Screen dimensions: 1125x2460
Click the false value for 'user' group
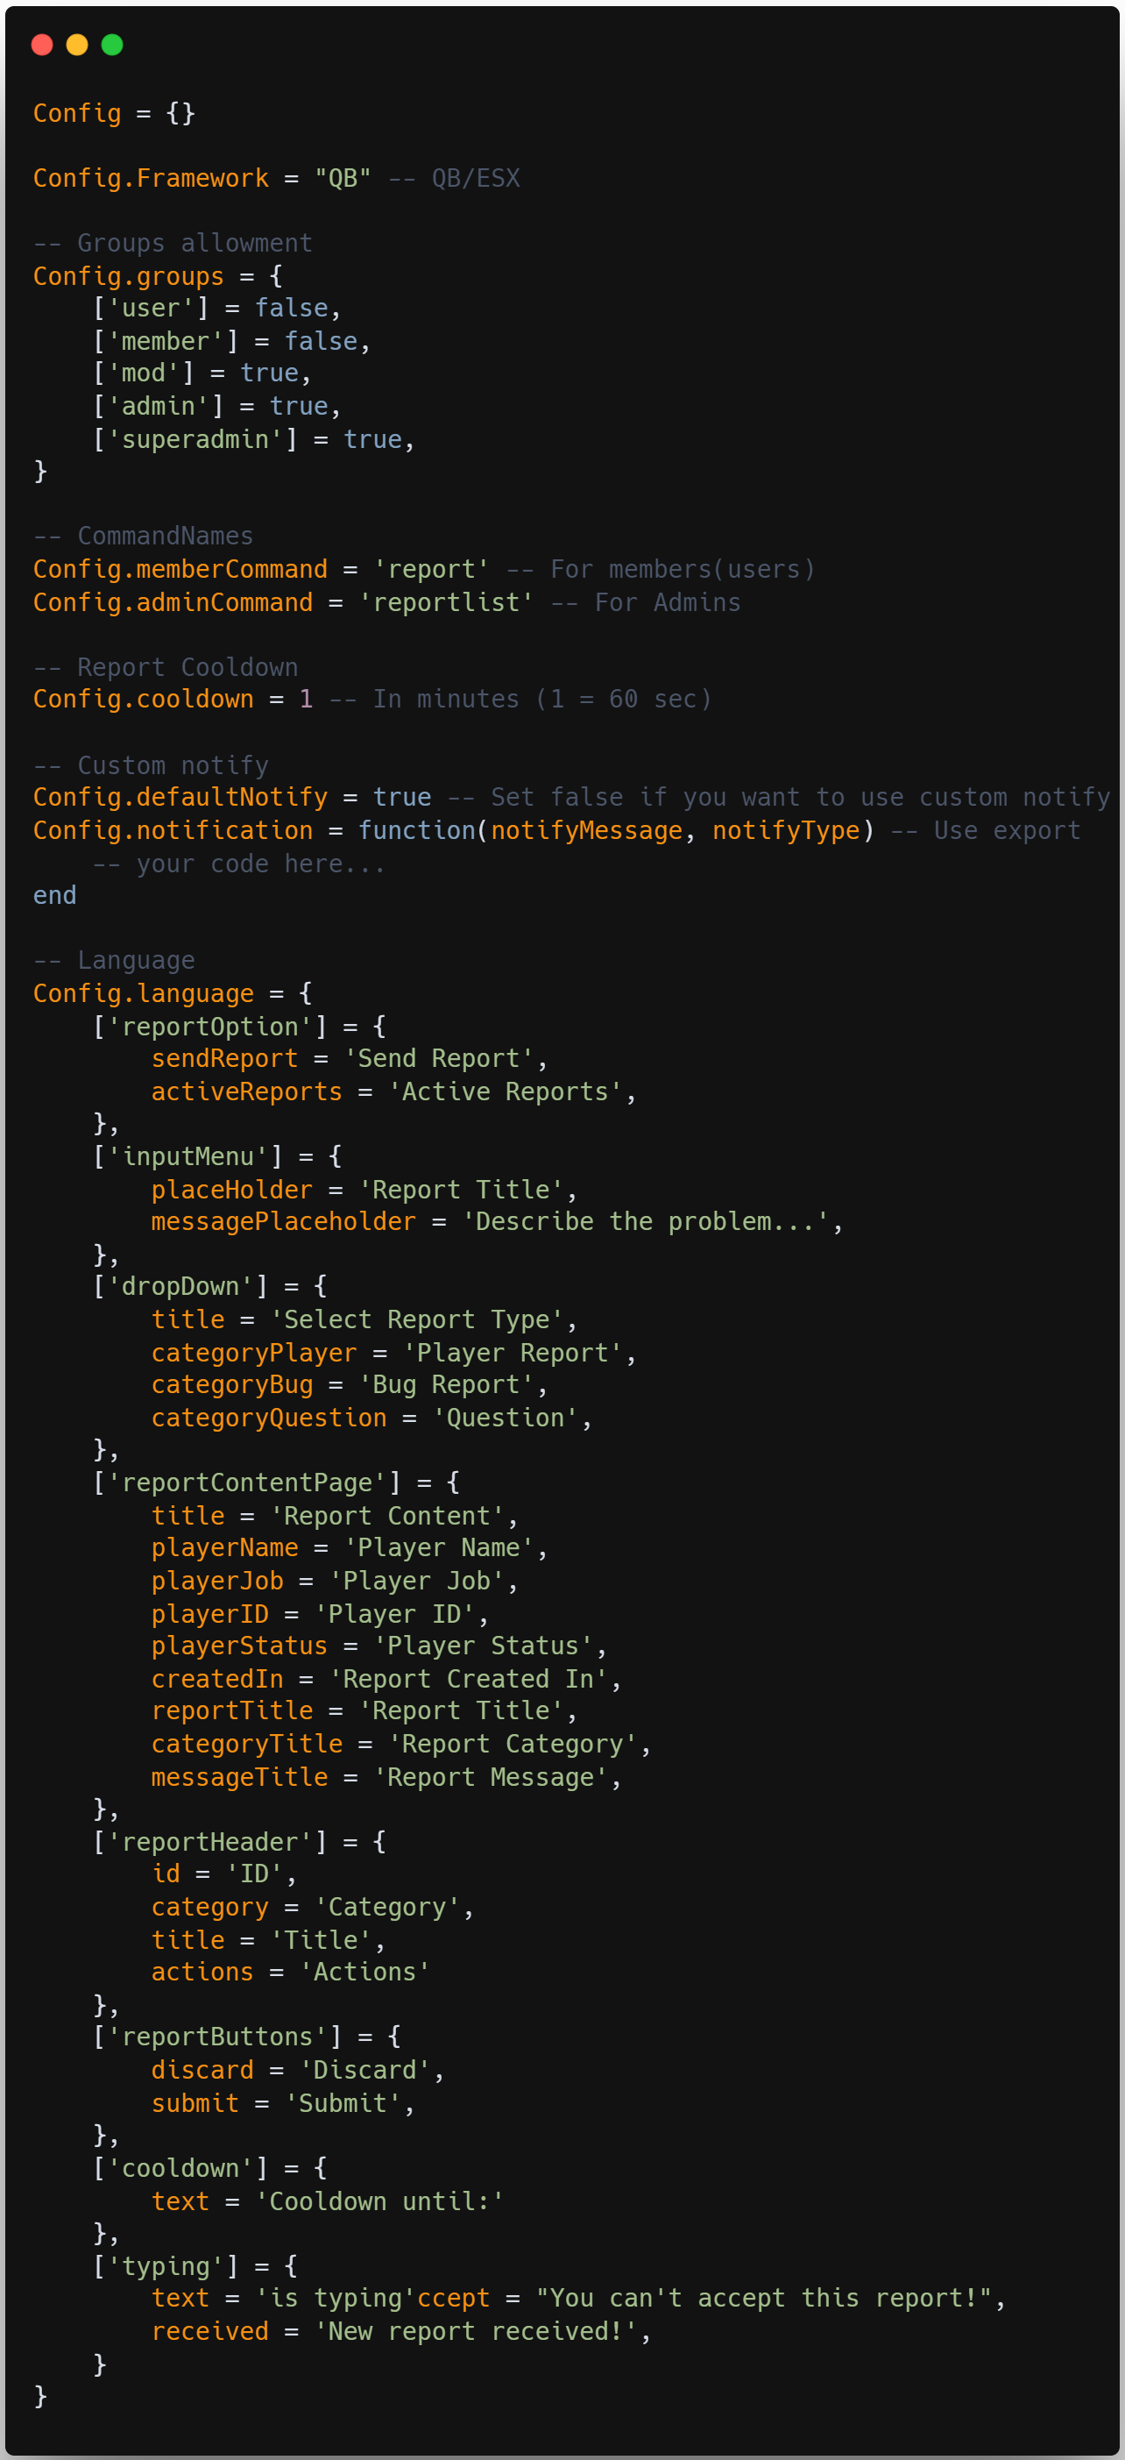coord(291,309)
